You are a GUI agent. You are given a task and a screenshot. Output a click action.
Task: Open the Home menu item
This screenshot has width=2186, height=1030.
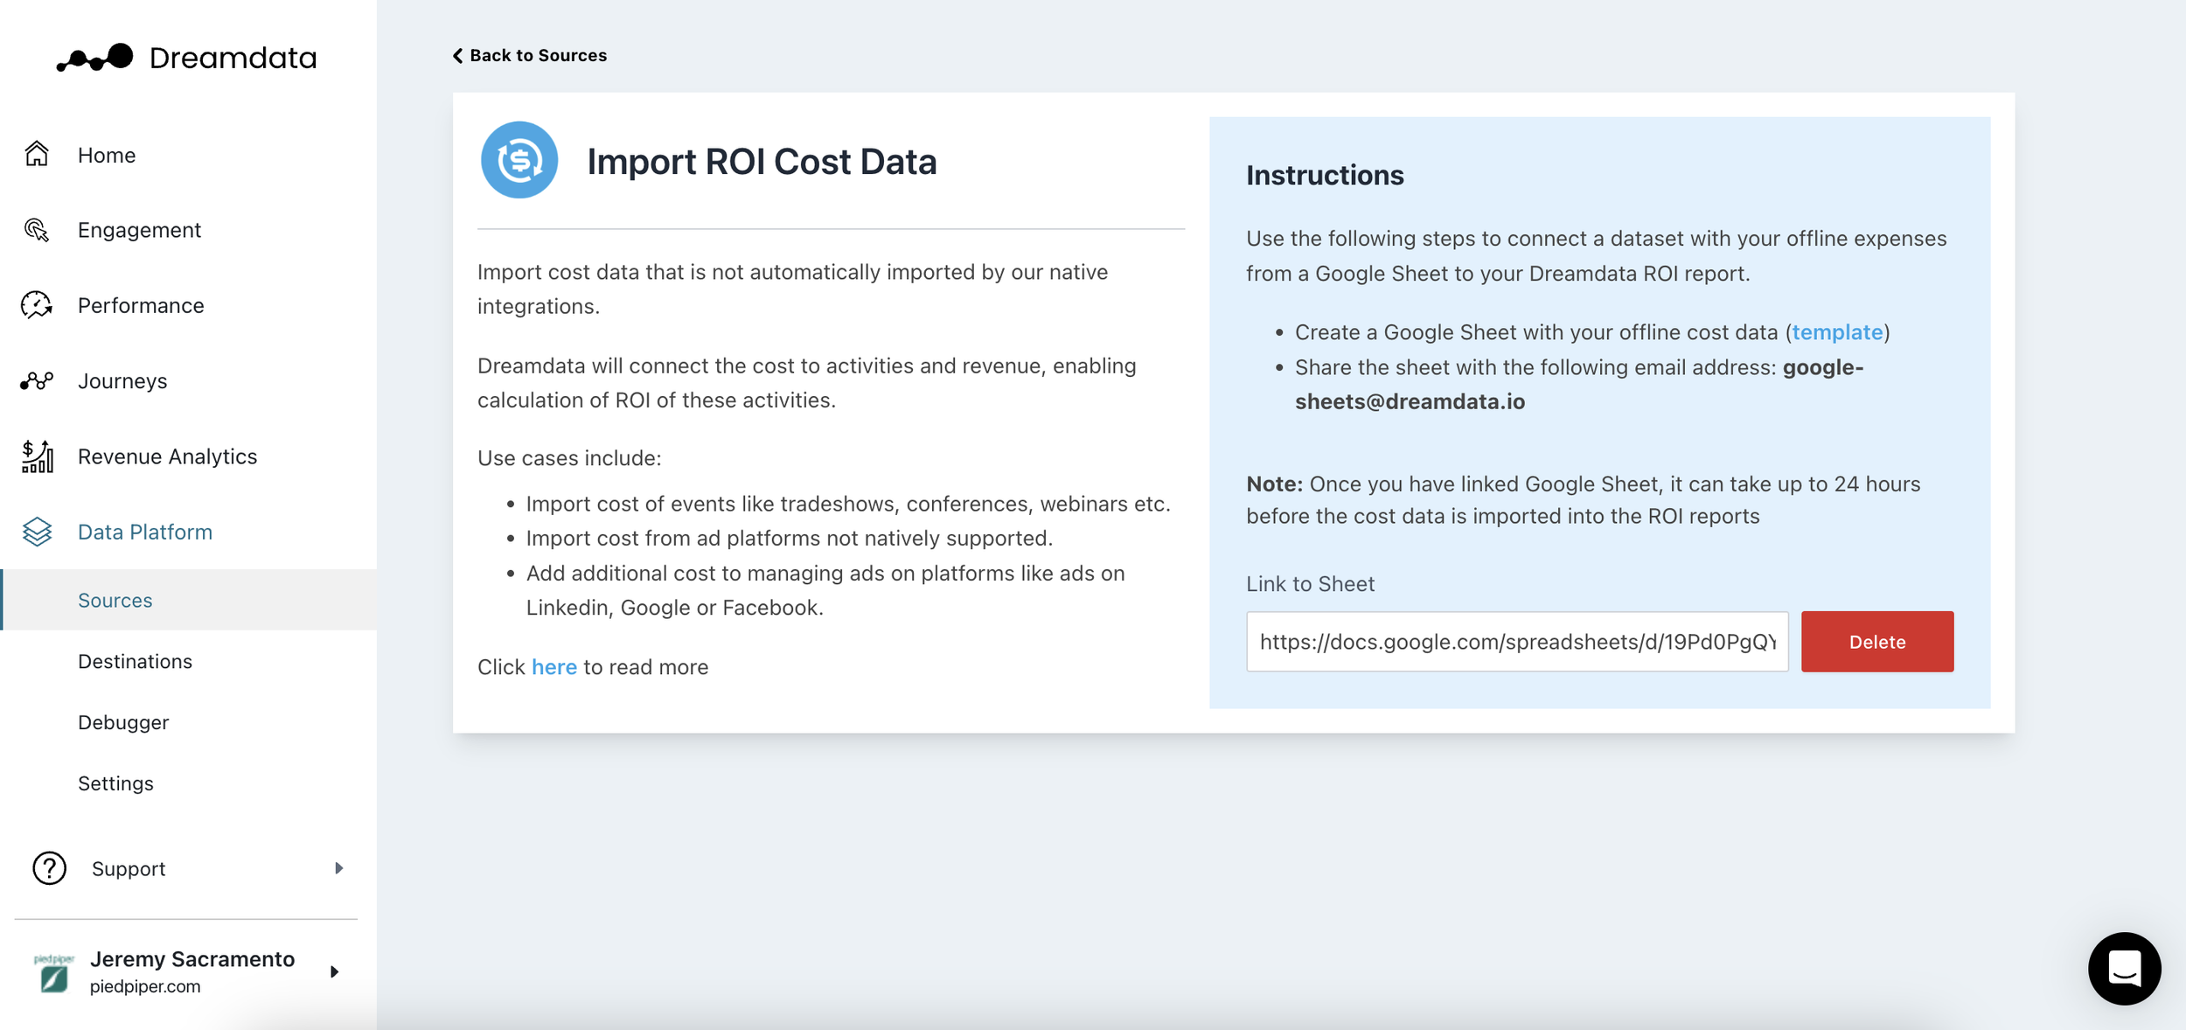coord(107,155)
